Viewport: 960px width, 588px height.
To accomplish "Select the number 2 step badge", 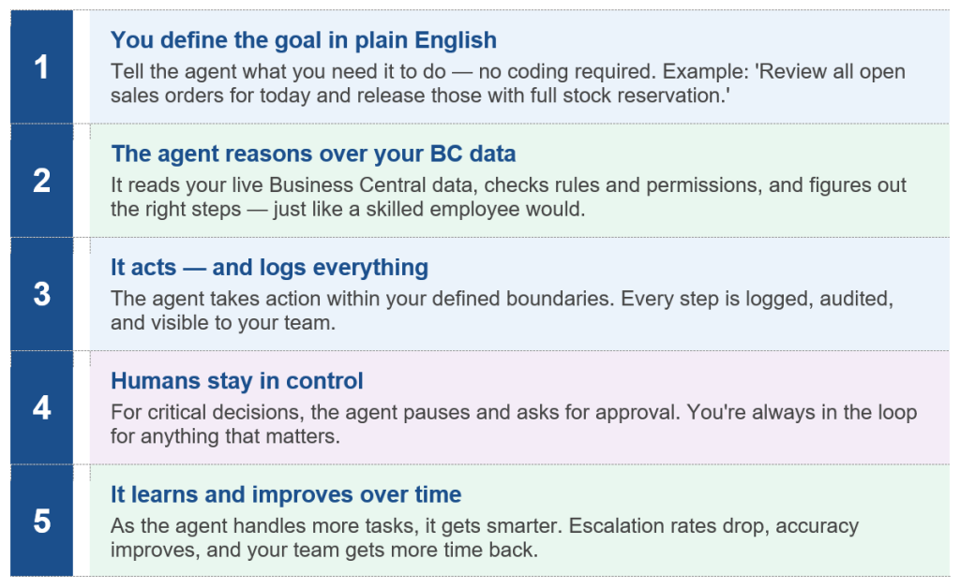I will [41, 180].
